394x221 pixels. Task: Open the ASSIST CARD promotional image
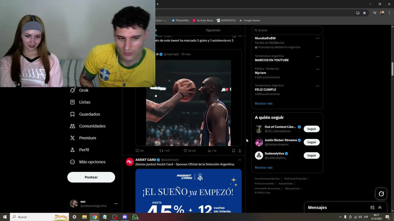coord(188,191)
